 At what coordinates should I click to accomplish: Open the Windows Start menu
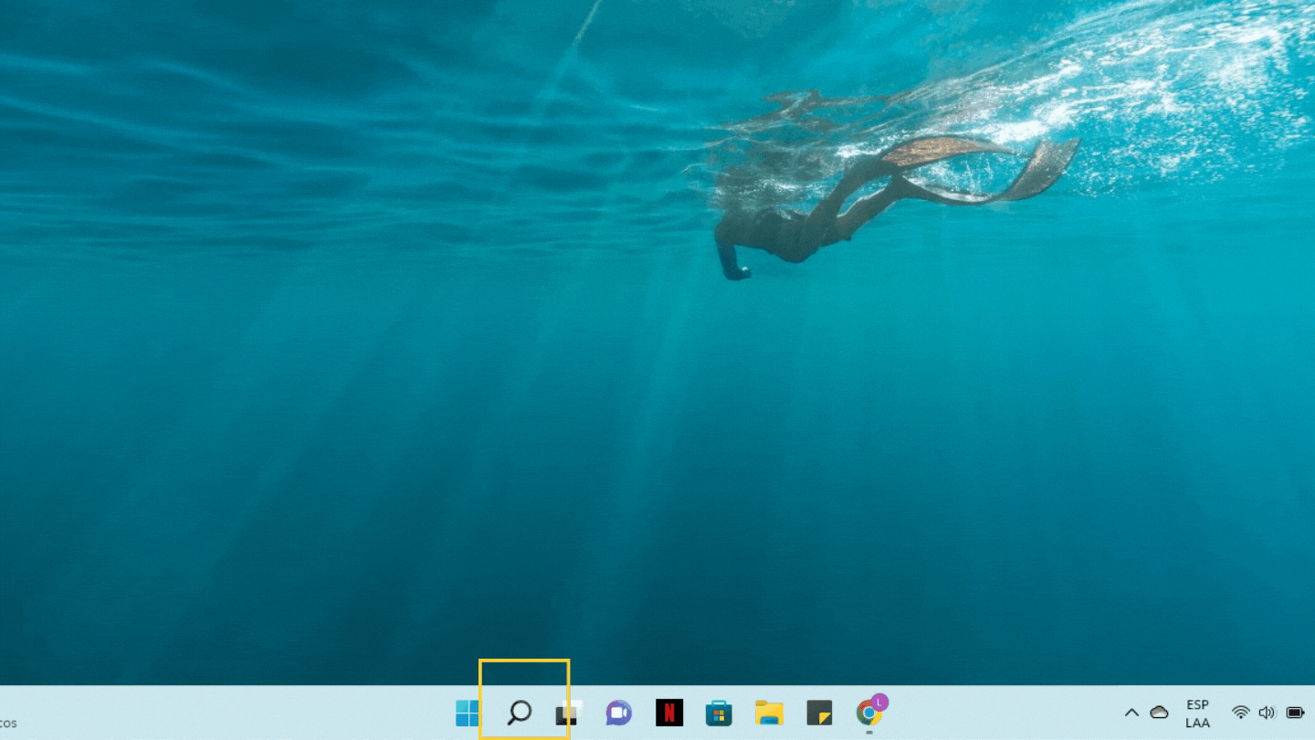pos(468,713)
